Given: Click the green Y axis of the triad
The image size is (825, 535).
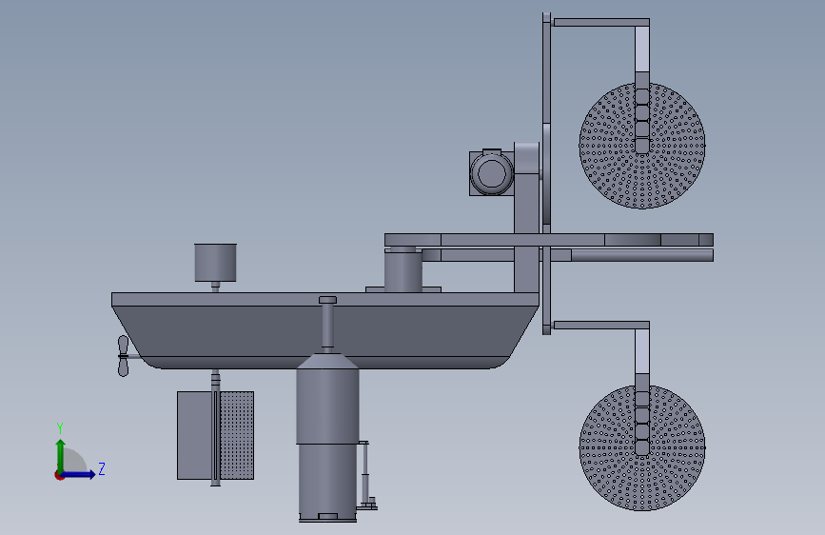Looking at the screenshot, I should click(60, 455).
